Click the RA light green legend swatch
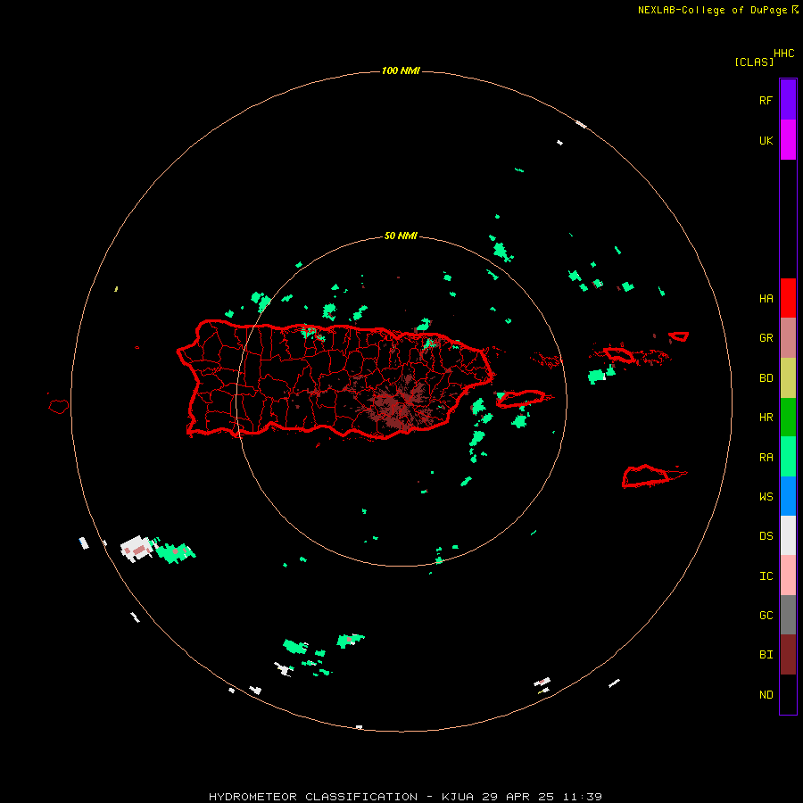 [x=788, y=456]
